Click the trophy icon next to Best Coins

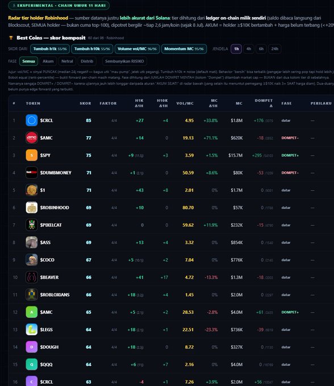point(11,38)
